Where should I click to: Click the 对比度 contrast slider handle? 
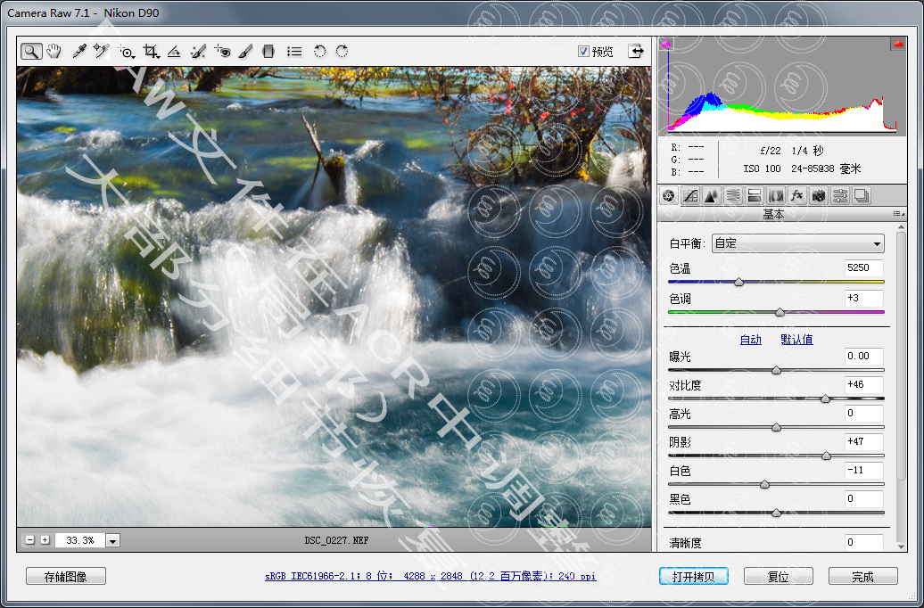(826, 398)
